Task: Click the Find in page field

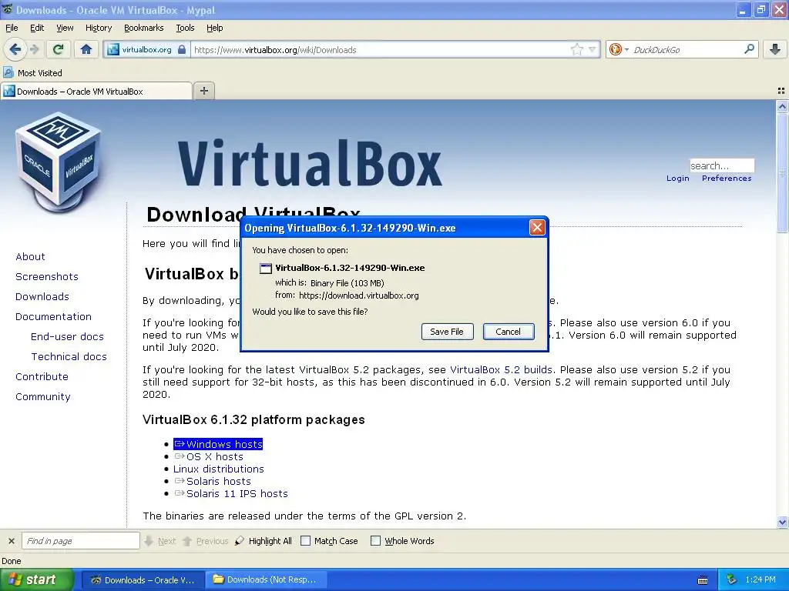Action: coord(80,541)
